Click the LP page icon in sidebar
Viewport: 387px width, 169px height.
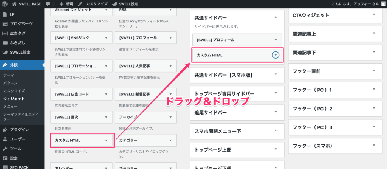5,15
